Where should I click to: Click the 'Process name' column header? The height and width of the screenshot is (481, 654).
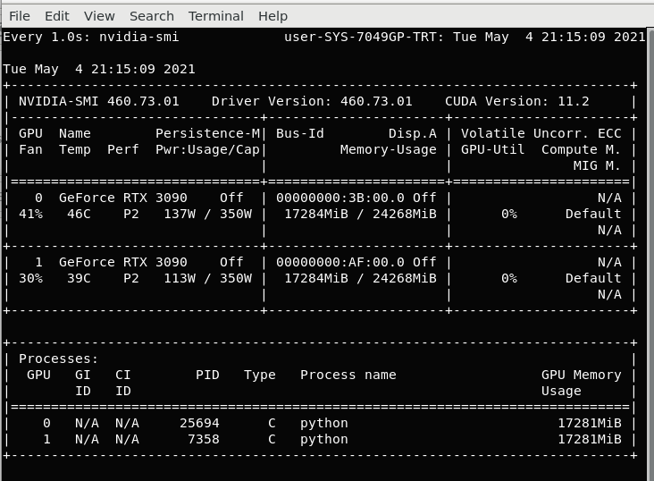click(x=348, y=375)
